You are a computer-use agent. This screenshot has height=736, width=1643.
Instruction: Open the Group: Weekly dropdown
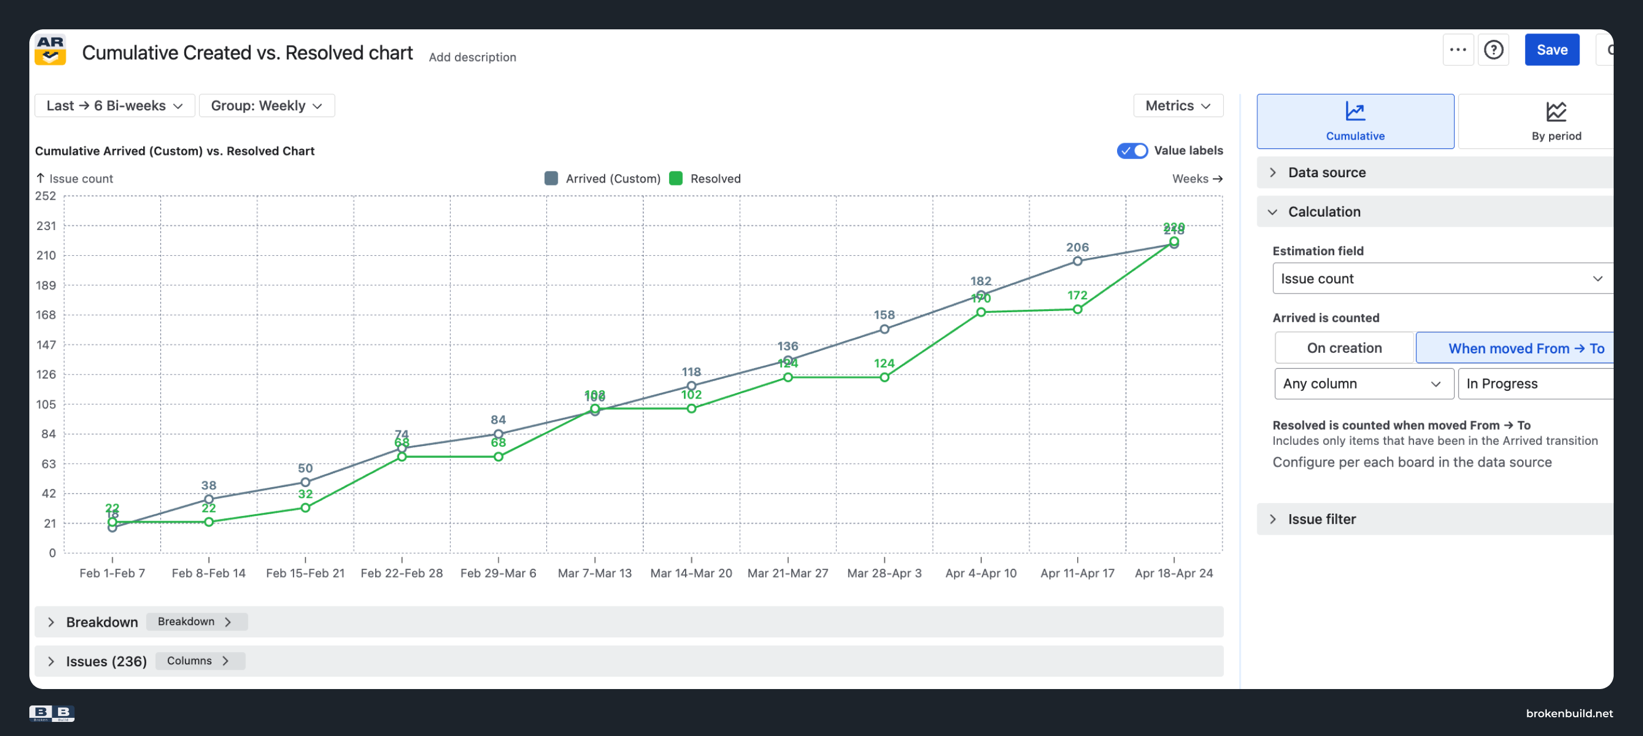tap(266, 106)
